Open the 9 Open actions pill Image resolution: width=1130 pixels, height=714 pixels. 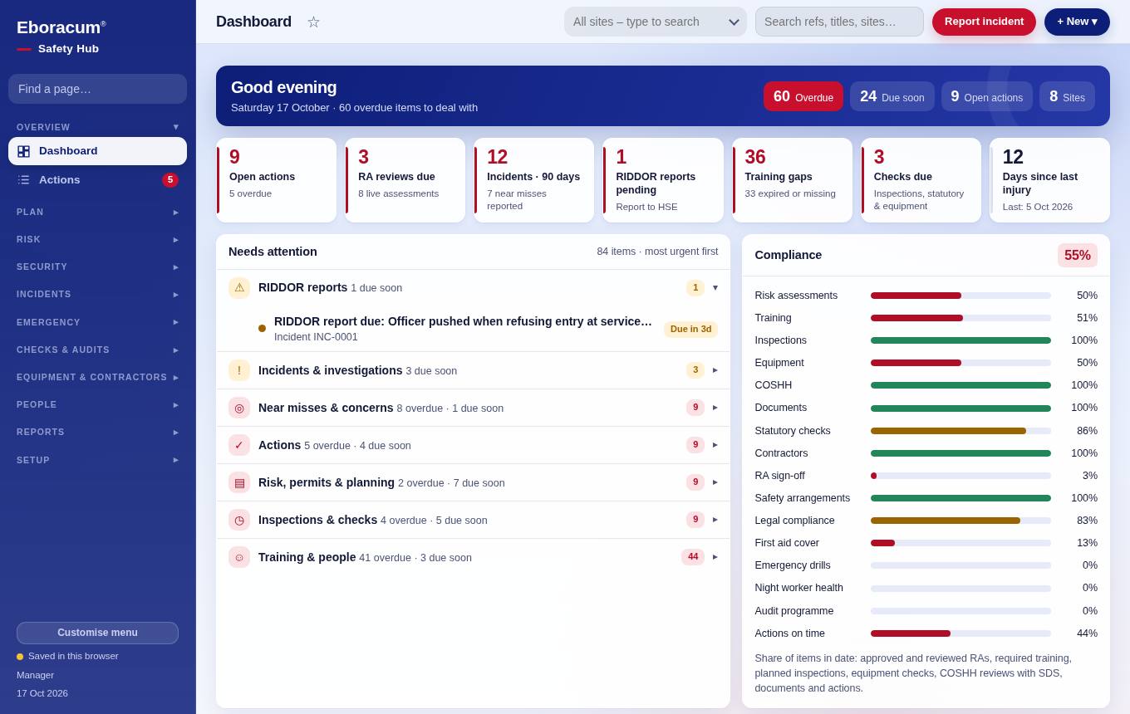point(987,96)
